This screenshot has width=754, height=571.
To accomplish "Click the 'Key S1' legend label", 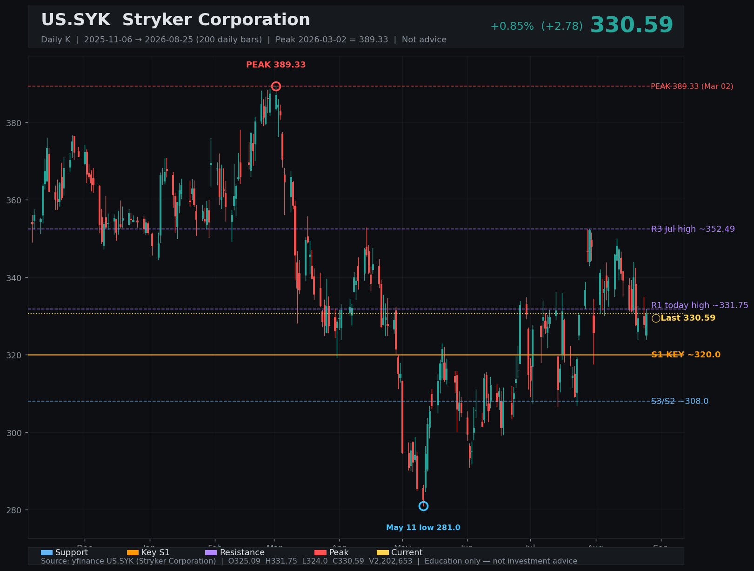I will pos(155,552).
